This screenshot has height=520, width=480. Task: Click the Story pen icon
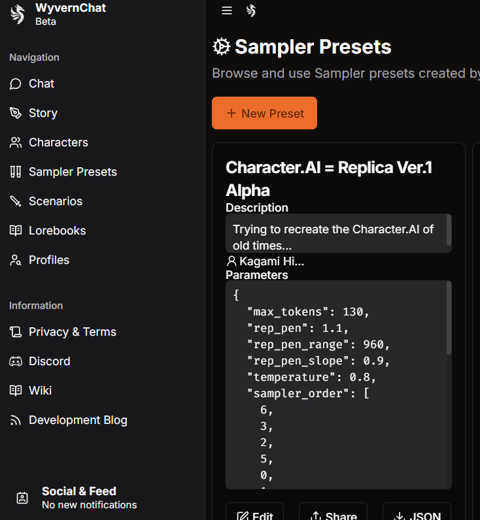(16, 113)
